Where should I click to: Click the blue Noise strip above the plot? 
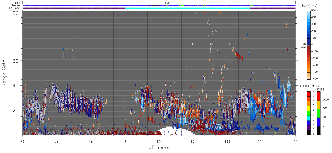tap(159, 5)
